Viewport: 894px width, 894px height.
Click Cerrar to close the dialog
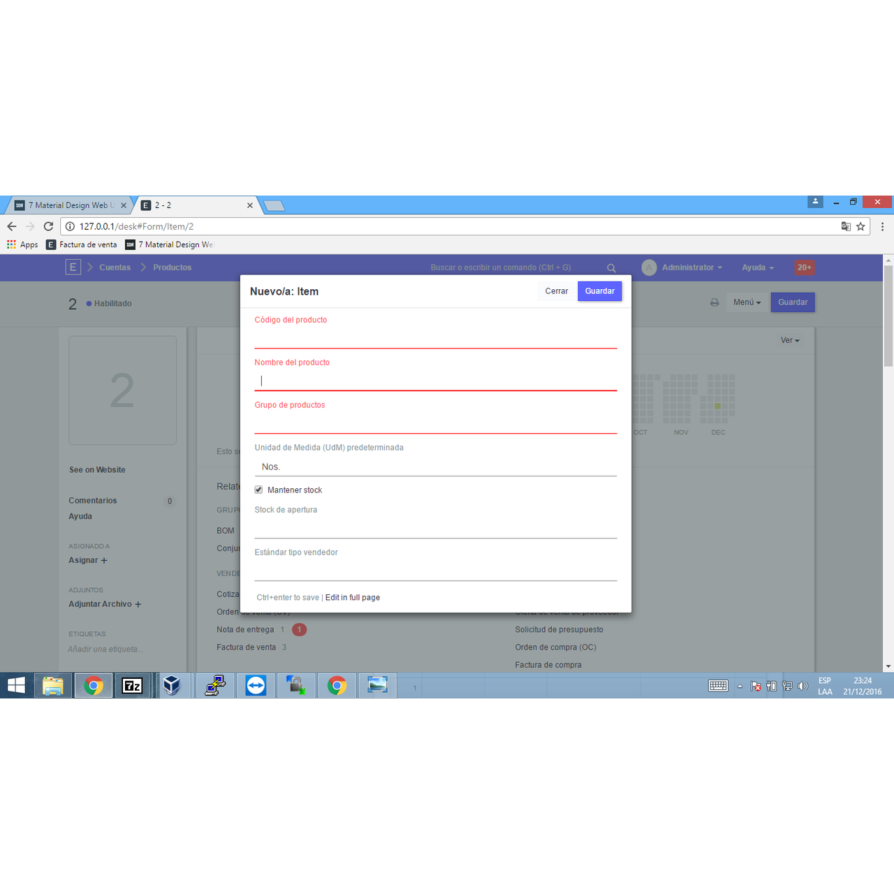[x=556, y=291]
